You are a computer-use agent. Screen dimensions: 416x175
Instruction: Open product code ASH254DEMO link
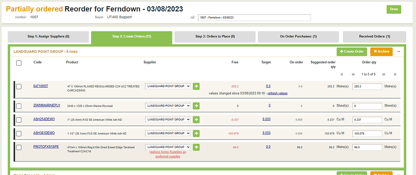[x=44, y=119]
